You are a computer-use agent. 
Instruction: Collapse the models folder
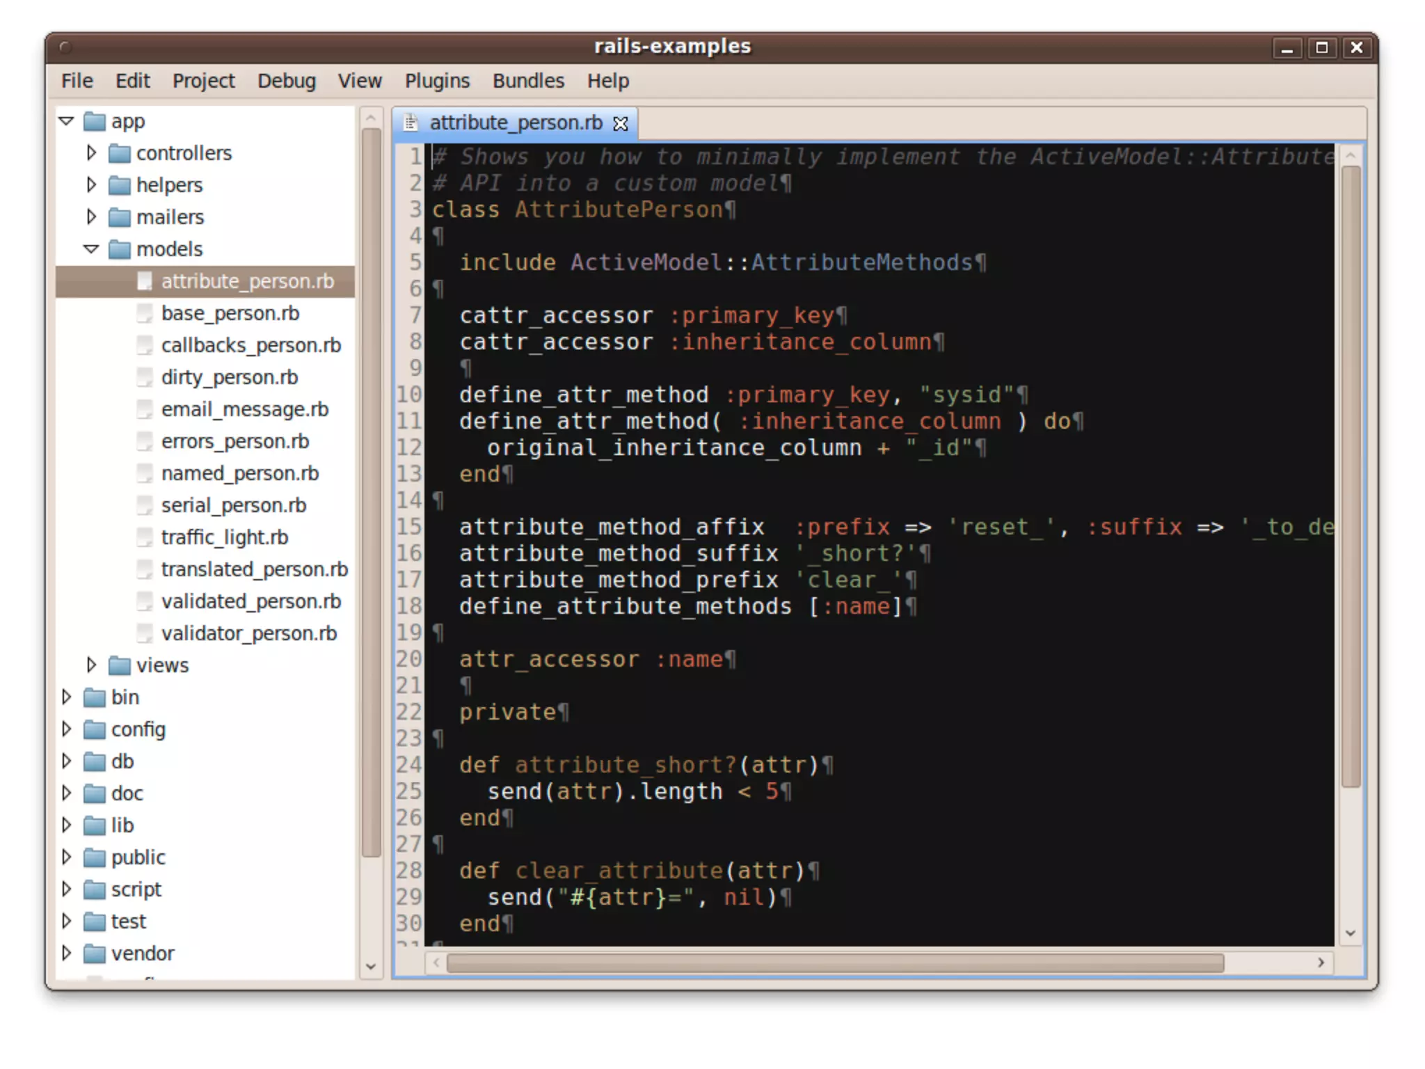click(91, 249)
